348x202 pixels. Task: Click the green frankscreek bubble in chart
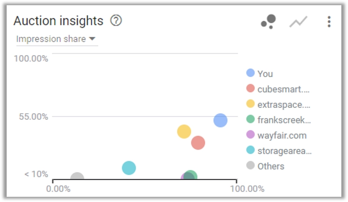click(191, 174)
